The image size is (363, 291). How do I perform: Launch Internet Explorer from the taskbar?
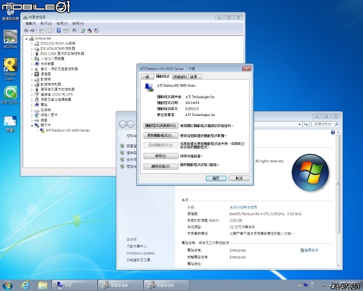(x=25, y=285)
